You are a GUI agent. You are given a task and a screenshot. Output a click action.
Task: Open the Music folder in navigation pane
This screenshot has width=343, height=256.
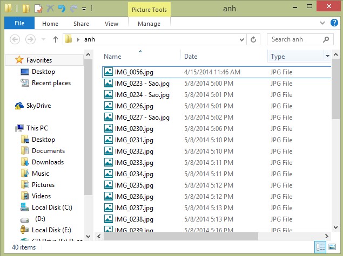[41, 174]
